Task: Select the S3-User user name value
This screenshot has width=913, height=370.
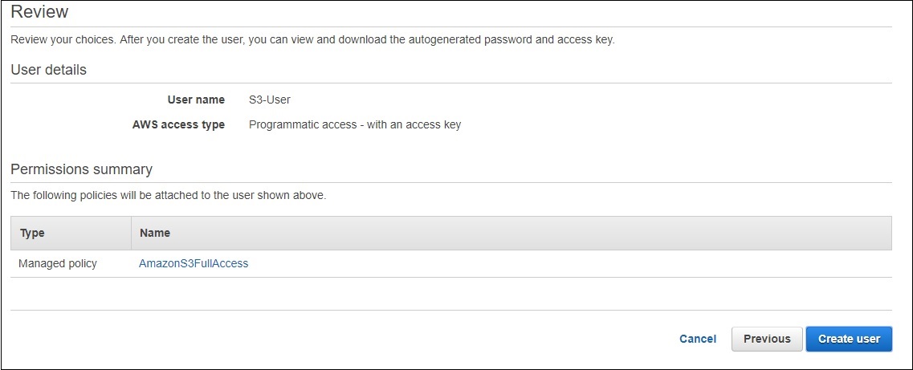Action: point(270,100)
